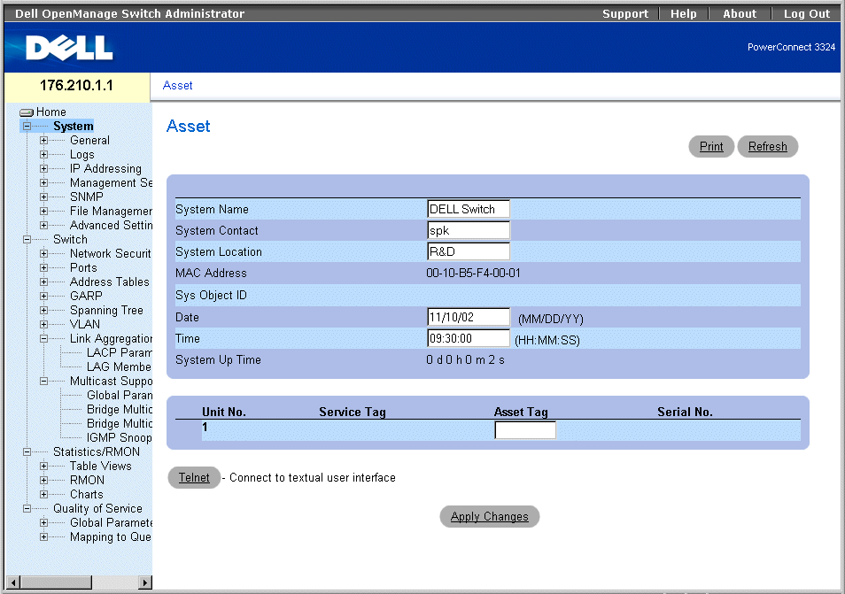
Task: Click the Service Tag column header
Action: (353, 412)
